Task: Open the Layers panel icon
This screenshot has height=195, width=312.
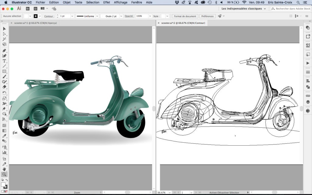Action: [308, 102]
